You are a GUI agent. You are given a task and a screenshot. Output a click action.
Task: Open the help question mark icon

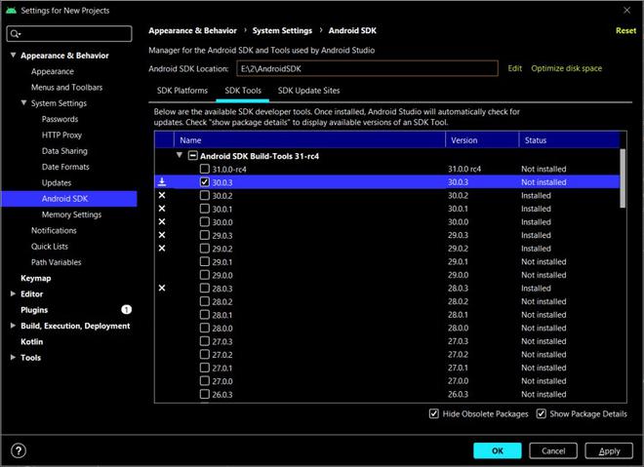(x=19, y=450)
